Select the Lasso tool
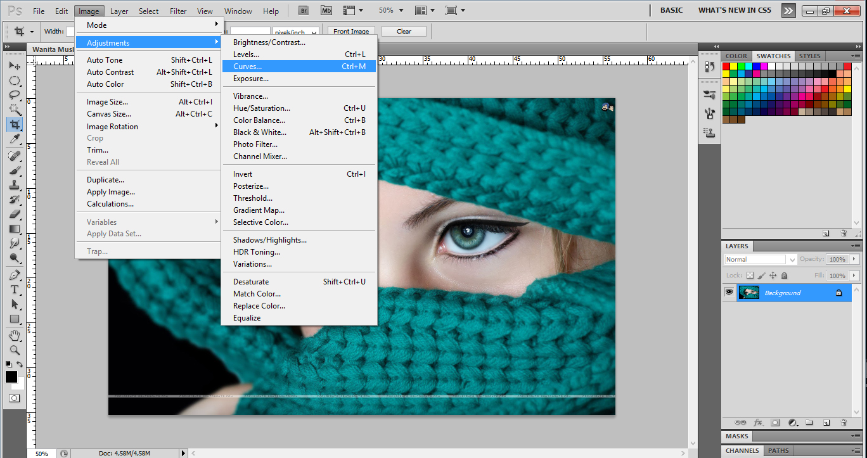 click(x=14, y=95)
